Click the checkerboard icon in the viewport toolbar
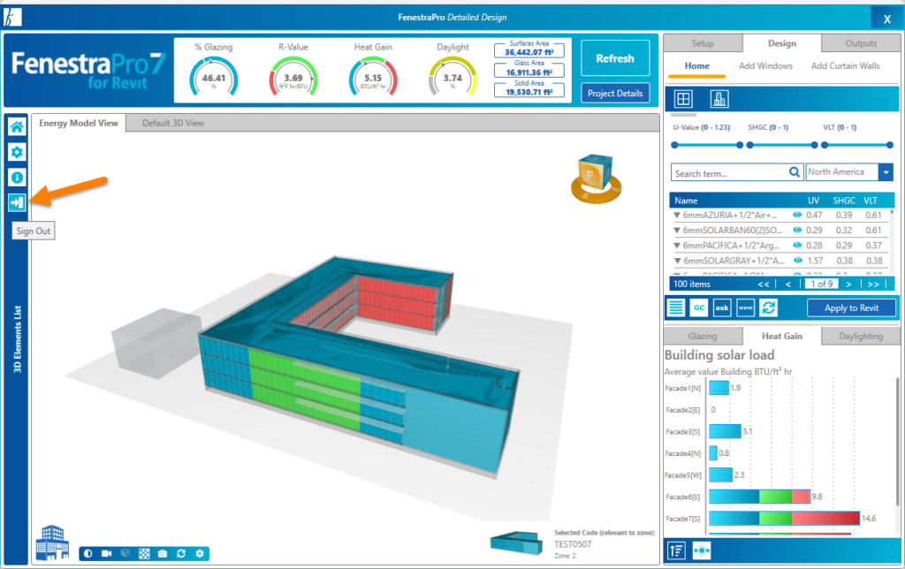This screenshot has width=905, height=569. [144, 553]
